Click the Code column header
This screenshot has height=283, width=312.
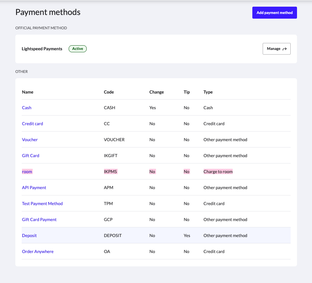tap(108, 92)
